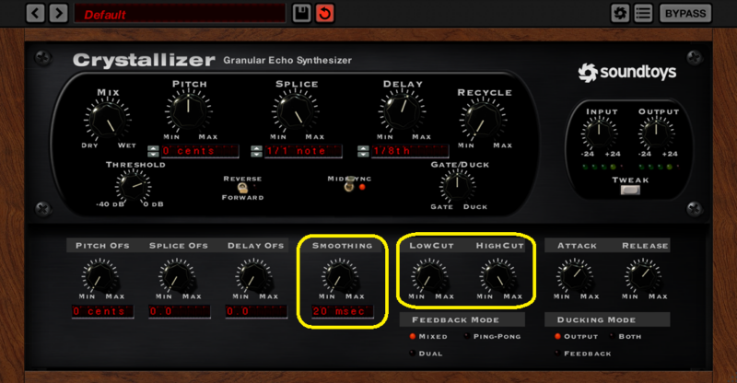
Task: Click the Threshold knob
Action: tap(134, 185)
